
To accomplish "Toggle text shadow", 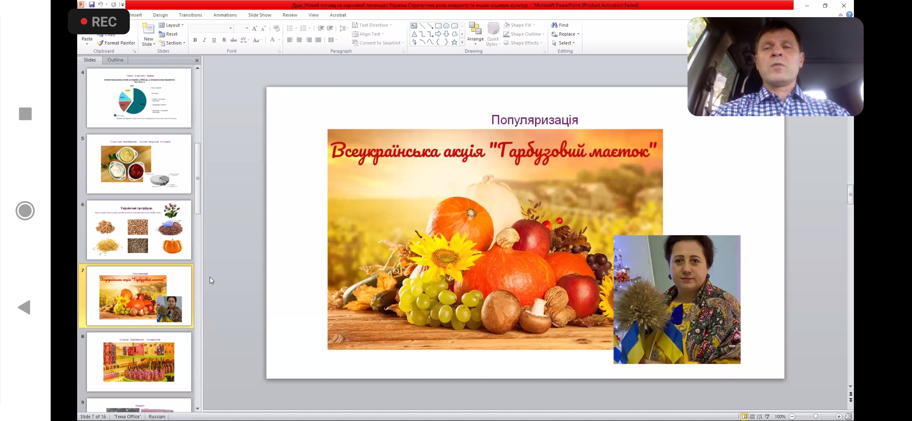I will pos(224,40).
